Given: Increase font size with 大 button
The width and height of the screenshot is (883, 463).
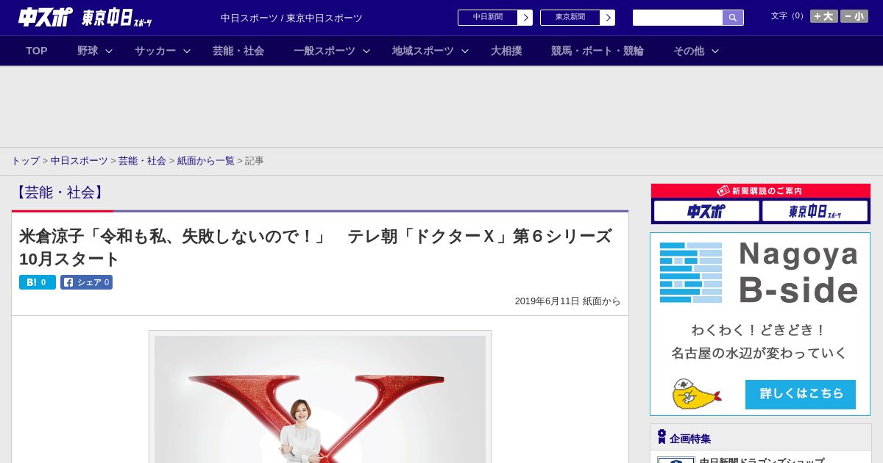Looking at the screenshot, I should (824, 16).
